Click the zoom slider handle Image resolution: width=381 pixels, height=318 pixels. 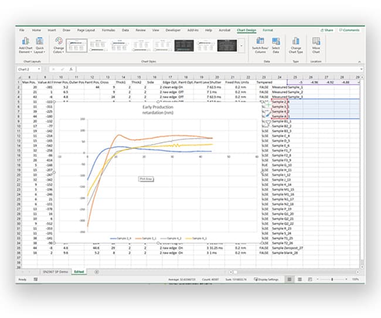point(332,279)
